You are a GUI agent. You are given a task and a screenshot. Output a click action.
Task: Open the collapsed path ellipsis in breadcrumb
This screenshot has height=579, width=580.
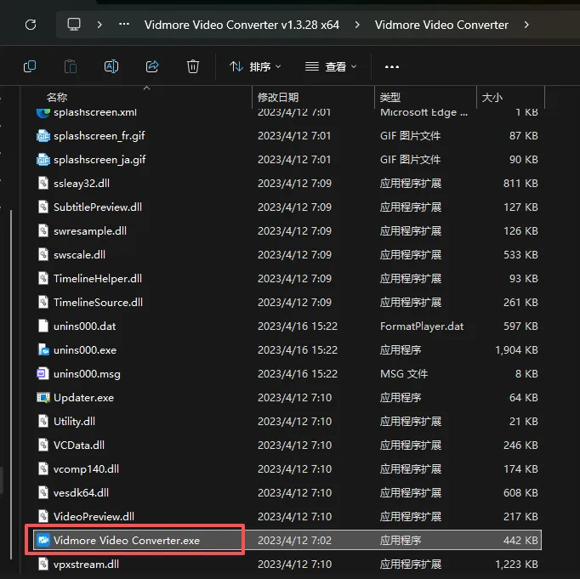[x=124, y=25]
